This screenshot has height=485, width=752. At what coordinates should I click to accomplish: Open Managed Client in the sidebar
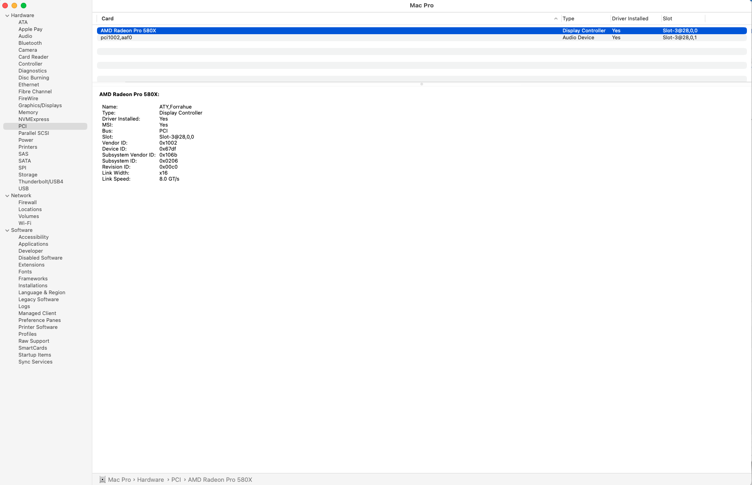[x=37, y=314]
